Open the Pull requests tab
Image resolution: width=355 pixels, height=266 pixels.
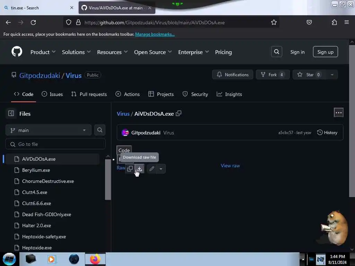pyautogui.click(x=89, y=94)
